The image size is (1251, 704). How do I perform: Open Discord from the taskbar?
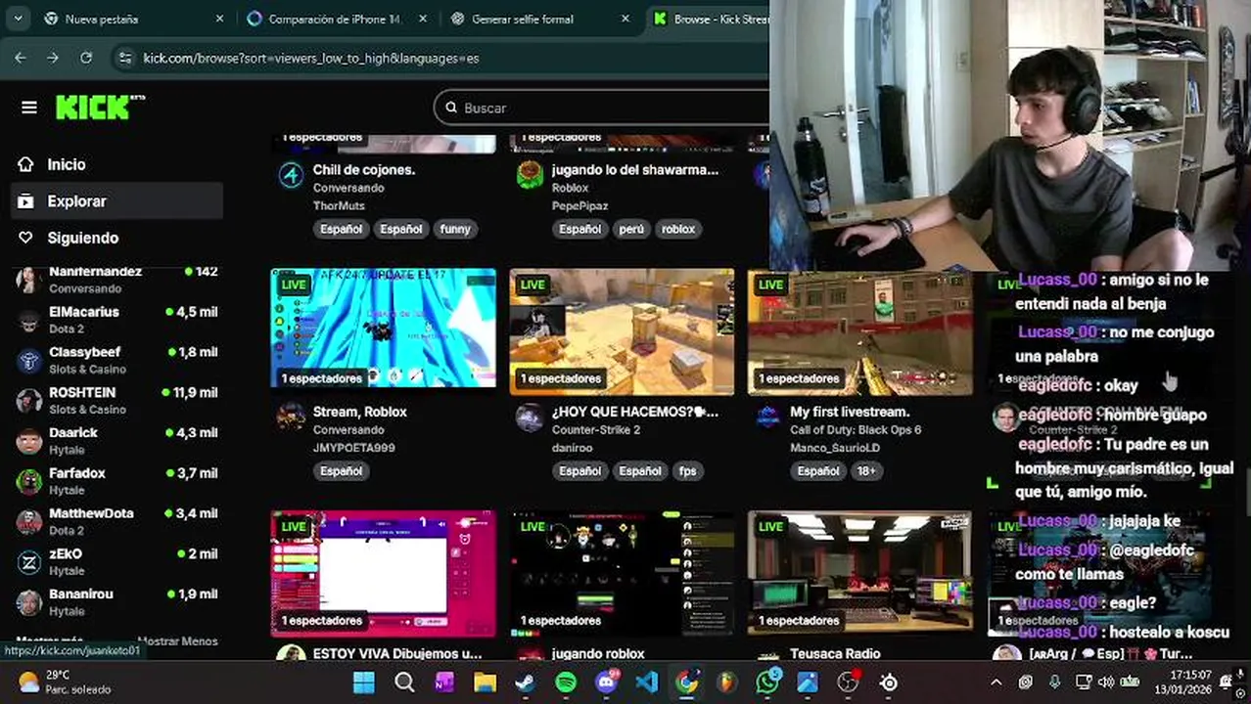607,682
